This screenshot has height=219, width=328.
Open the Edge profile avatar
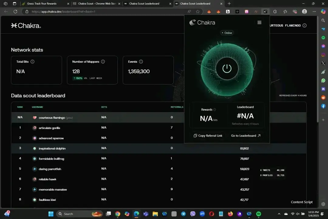(304, 12)
